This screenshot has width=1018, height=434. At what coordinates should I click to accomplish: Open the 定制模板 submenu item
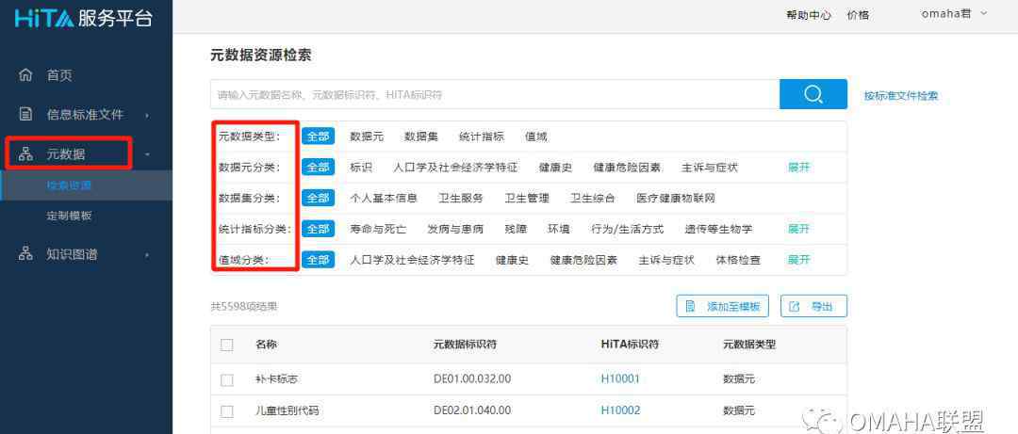[x=70, y=216]
